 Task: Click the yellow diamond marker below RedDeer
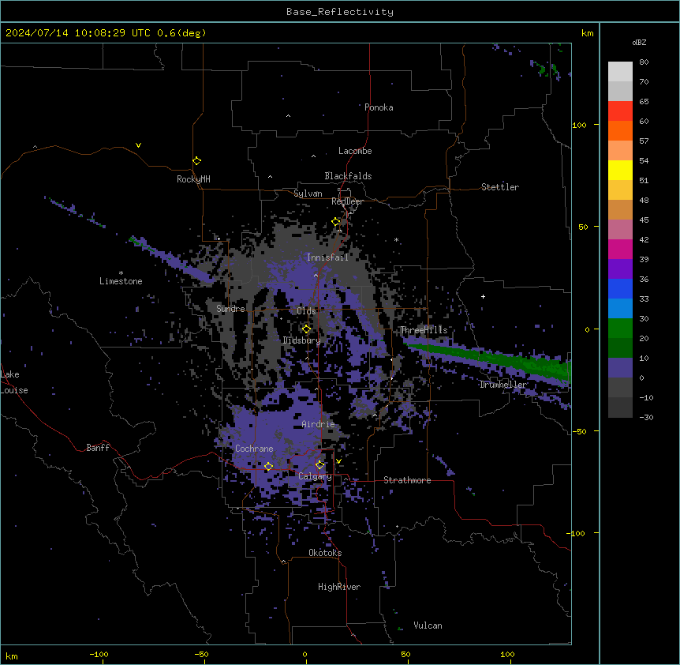click(336, 222)
